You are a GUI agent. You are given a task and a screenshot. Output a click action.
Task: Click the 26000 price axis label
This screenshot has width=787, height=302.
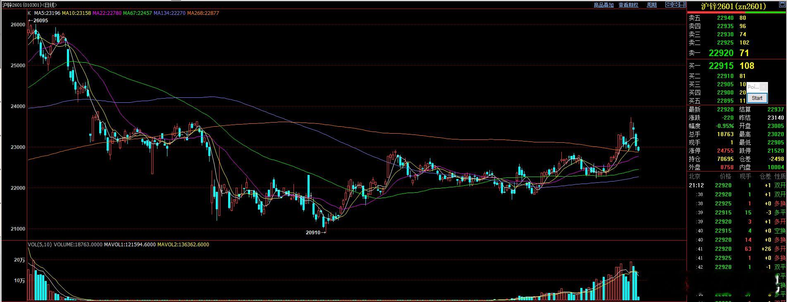coord(18,25)
